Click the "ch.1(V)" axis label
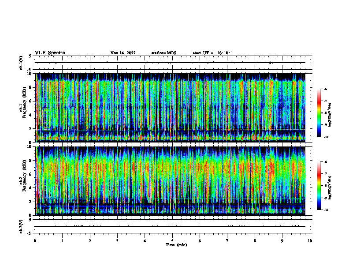This screenshot has height=270, width=349. point(21,63)
